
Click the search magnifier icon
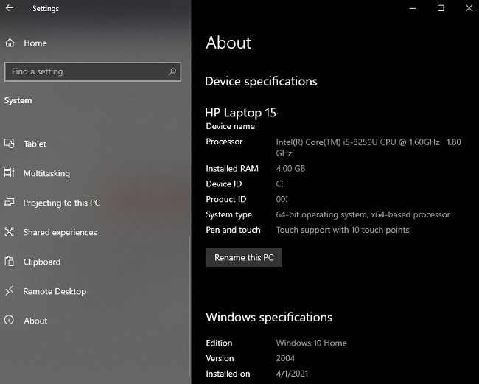click(x=172, y=71)
